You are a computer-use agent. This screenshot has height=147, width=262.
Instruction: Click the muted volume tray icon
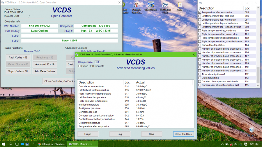236,144
